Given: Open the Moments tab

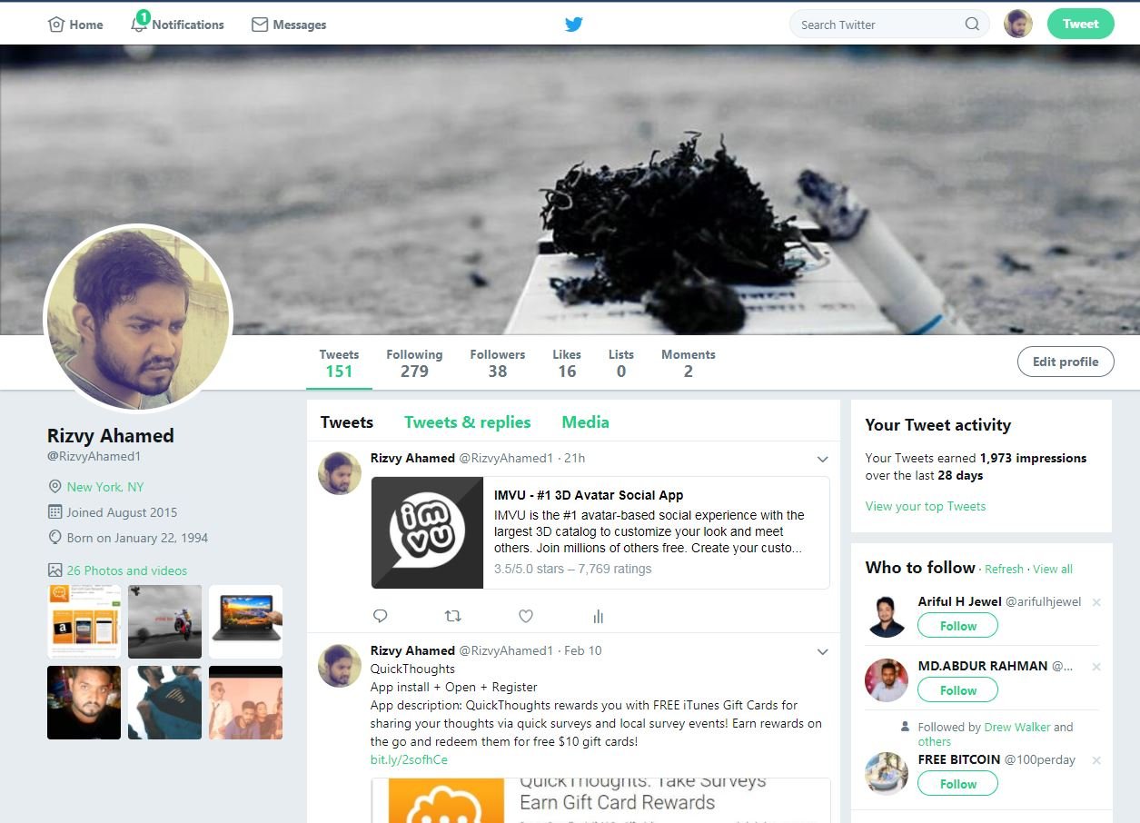Looking at the screenshot, I should pos(689,362).
